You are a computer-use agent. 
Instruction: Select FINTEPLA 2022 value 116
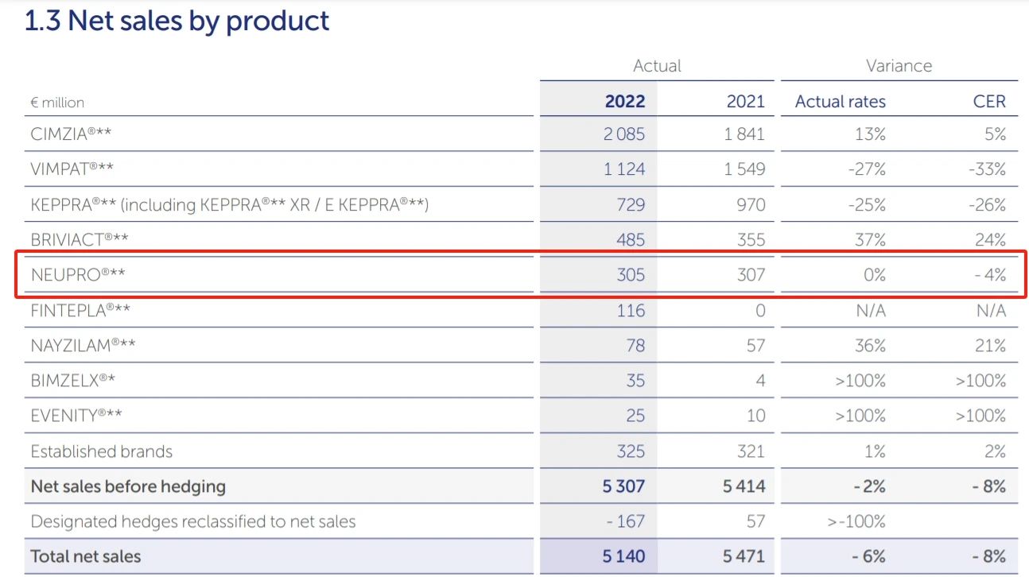[631, 310]
